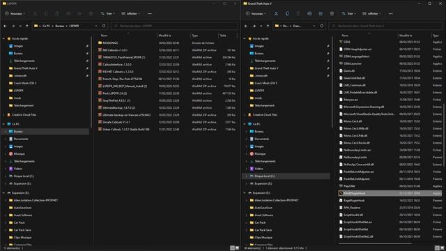The height and width of the screenshot is (251, 446).
Task: Select UltimateBackup_1.8.7.0 (2) archive
Action: pyautogui.click(x=119, y=108)
